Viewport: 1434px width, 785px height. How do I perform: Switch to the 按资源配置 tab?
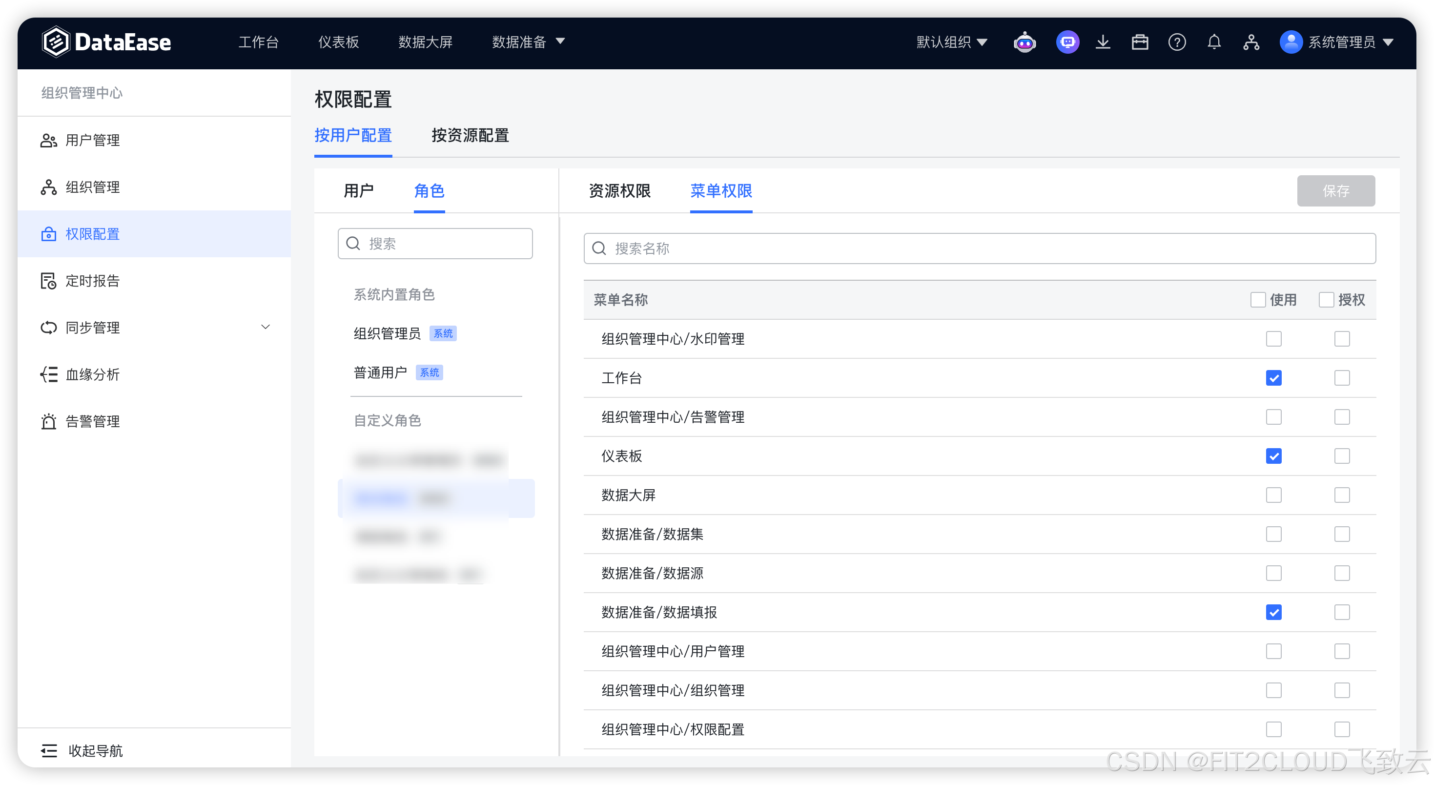[470, 135]
